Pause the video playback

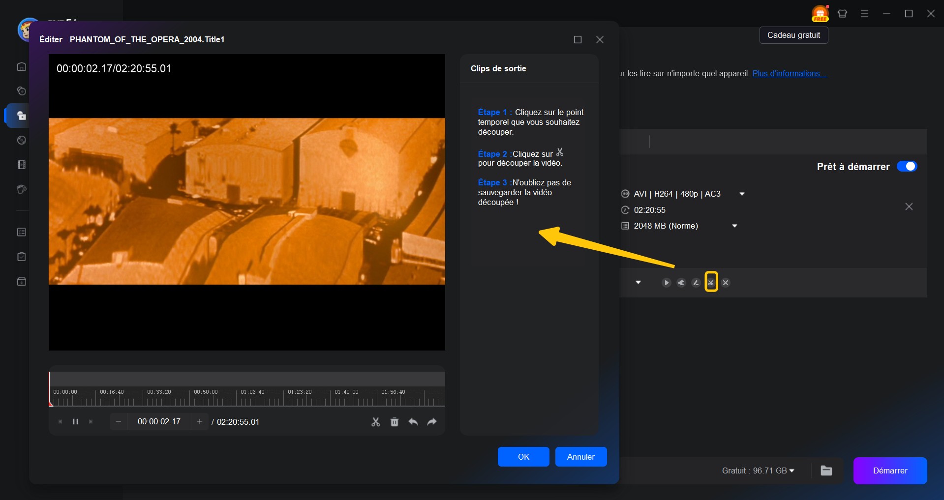[75, 422]
